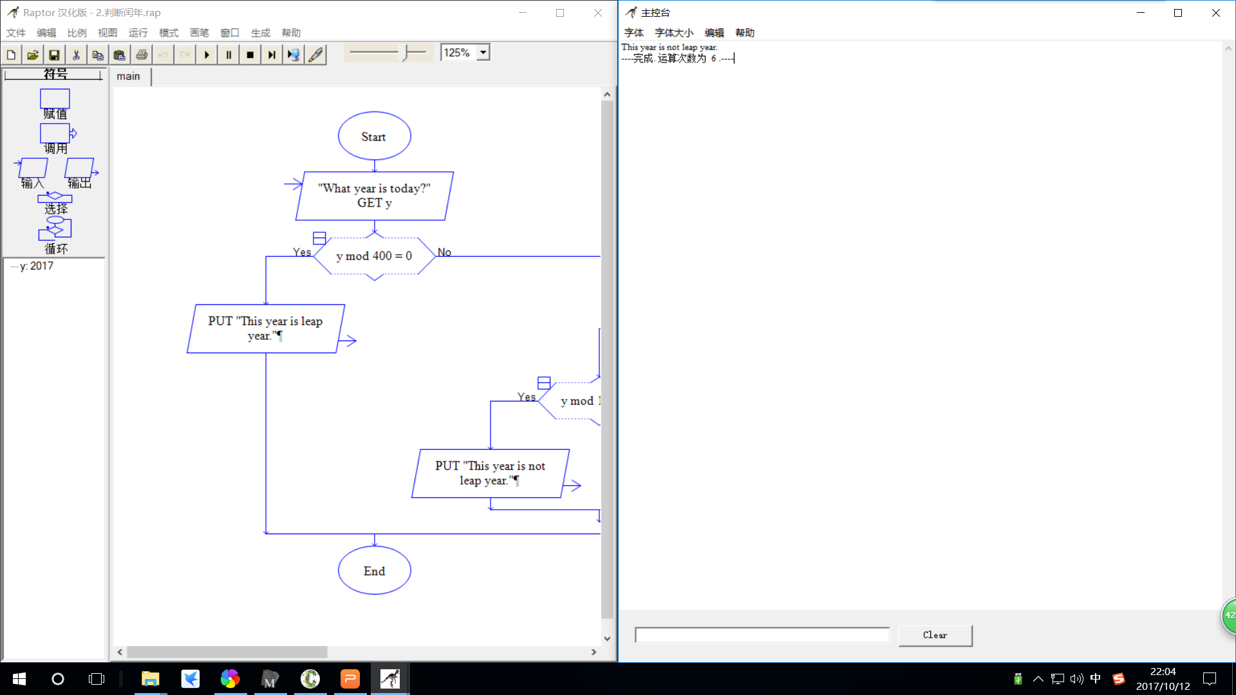Click the vertical scrollbar down arrow

tap(607, 638)
